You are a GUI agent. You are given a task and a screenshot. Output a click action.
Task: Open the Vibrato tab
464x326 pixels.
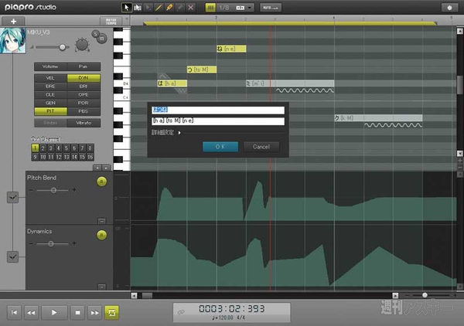tap(84, 123)
